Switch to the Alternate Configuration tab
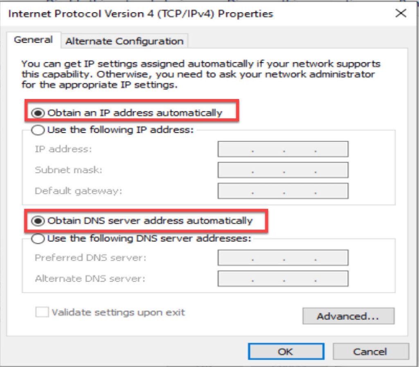419x367 pixels. click(x=124, y=41)
